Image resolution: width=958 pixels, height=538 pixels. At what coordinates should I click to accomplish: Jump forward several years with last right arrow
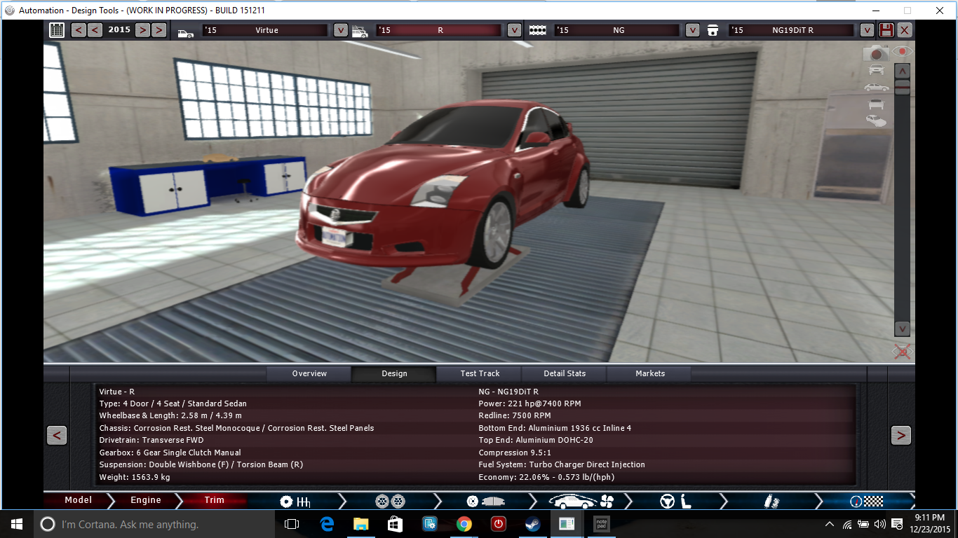(x=159, y=30)
